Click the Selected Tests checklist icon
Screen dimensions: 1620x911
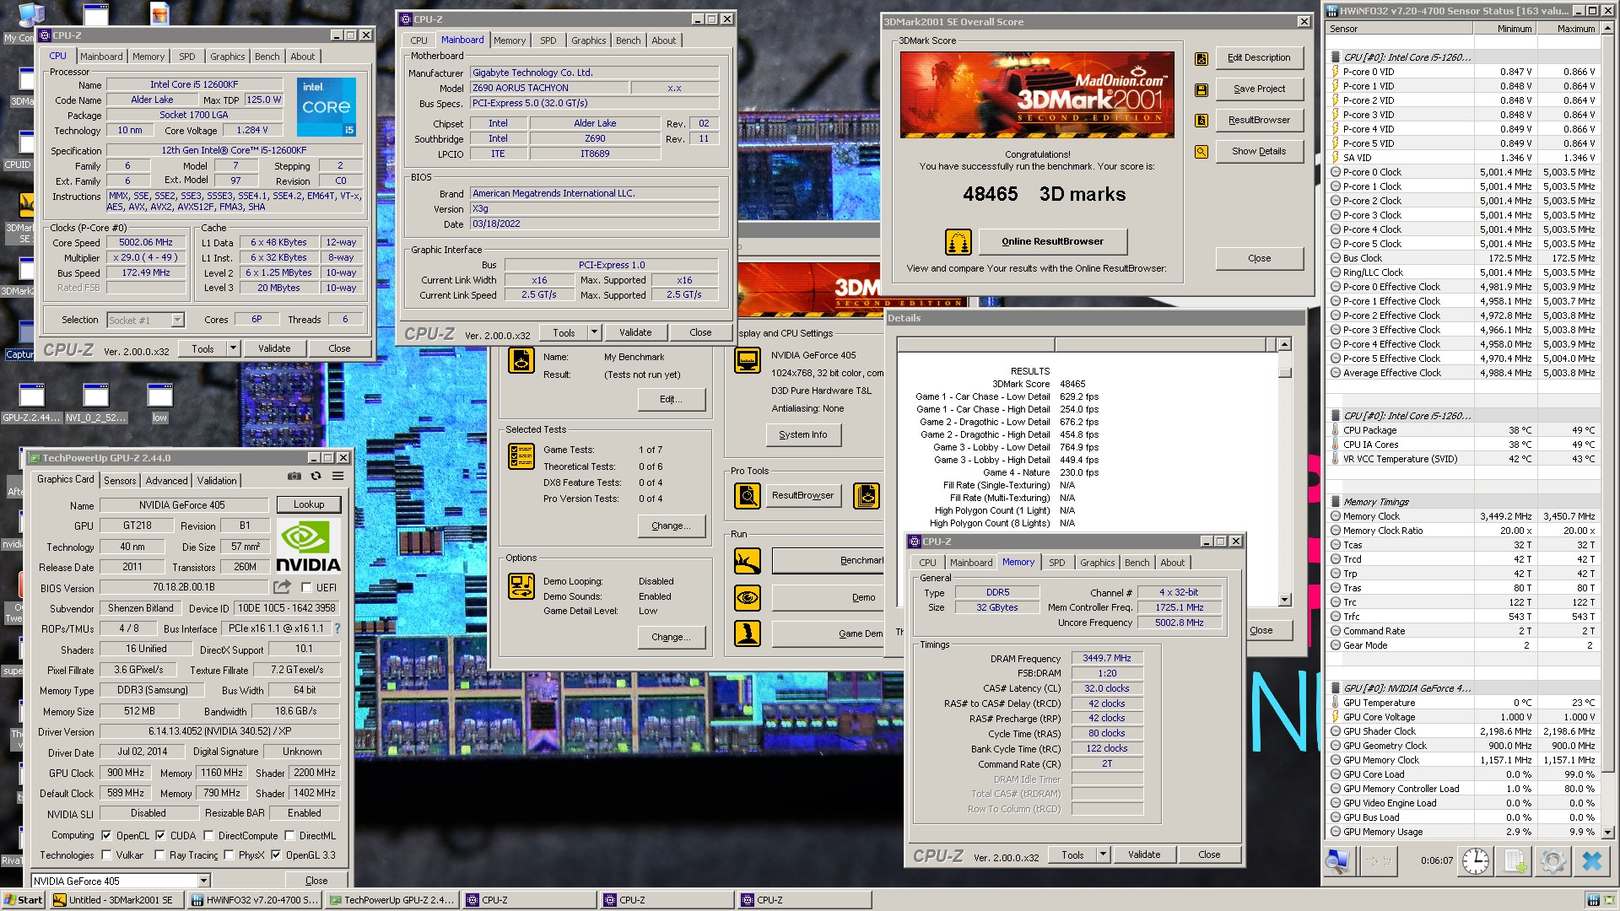click(x=521, y=456)
